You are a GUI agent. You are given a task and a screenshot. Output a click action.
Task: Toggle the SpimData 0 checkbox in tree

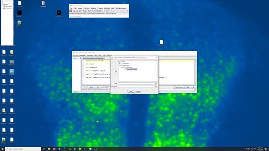pos(121,63)
